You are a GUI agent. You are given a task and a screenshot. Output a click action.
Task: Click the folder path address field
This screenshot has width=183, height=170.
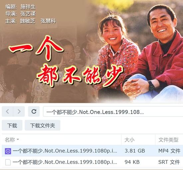(113, 111)
